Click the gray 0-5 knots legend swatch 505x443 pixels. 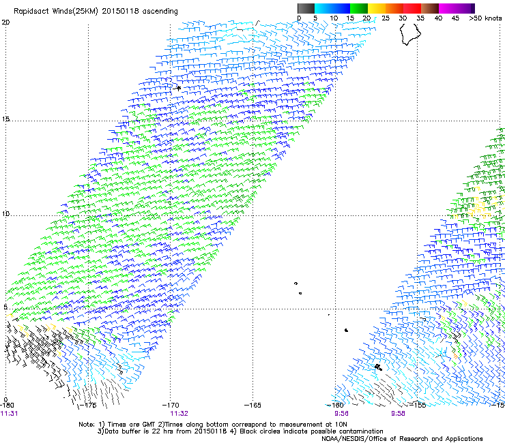[306, 8]
